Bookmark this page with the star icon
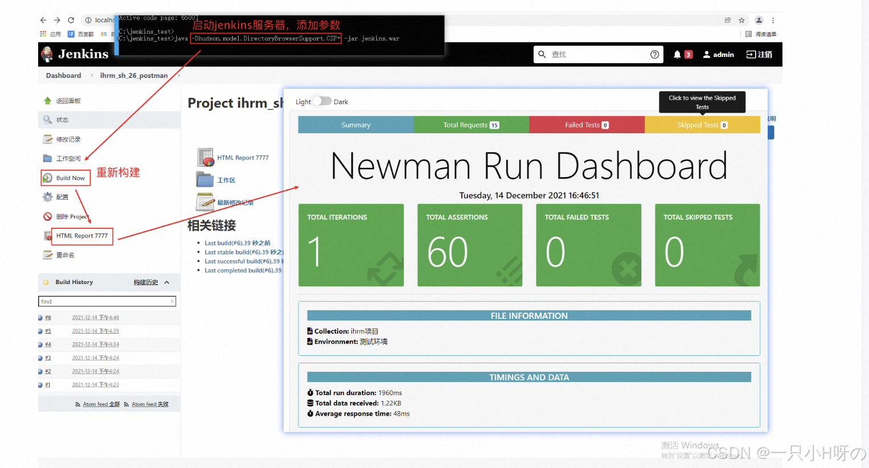Viewport: 869px width, 468px height. point(741,20)
